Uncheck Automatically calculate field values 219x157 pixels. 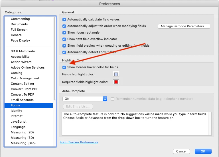point(64,20)
